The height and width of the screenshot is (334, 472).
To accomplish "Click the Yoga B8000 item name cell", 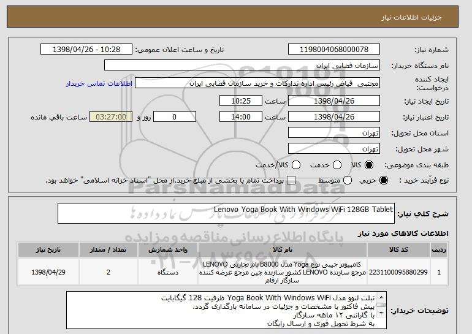I will 283,272.
